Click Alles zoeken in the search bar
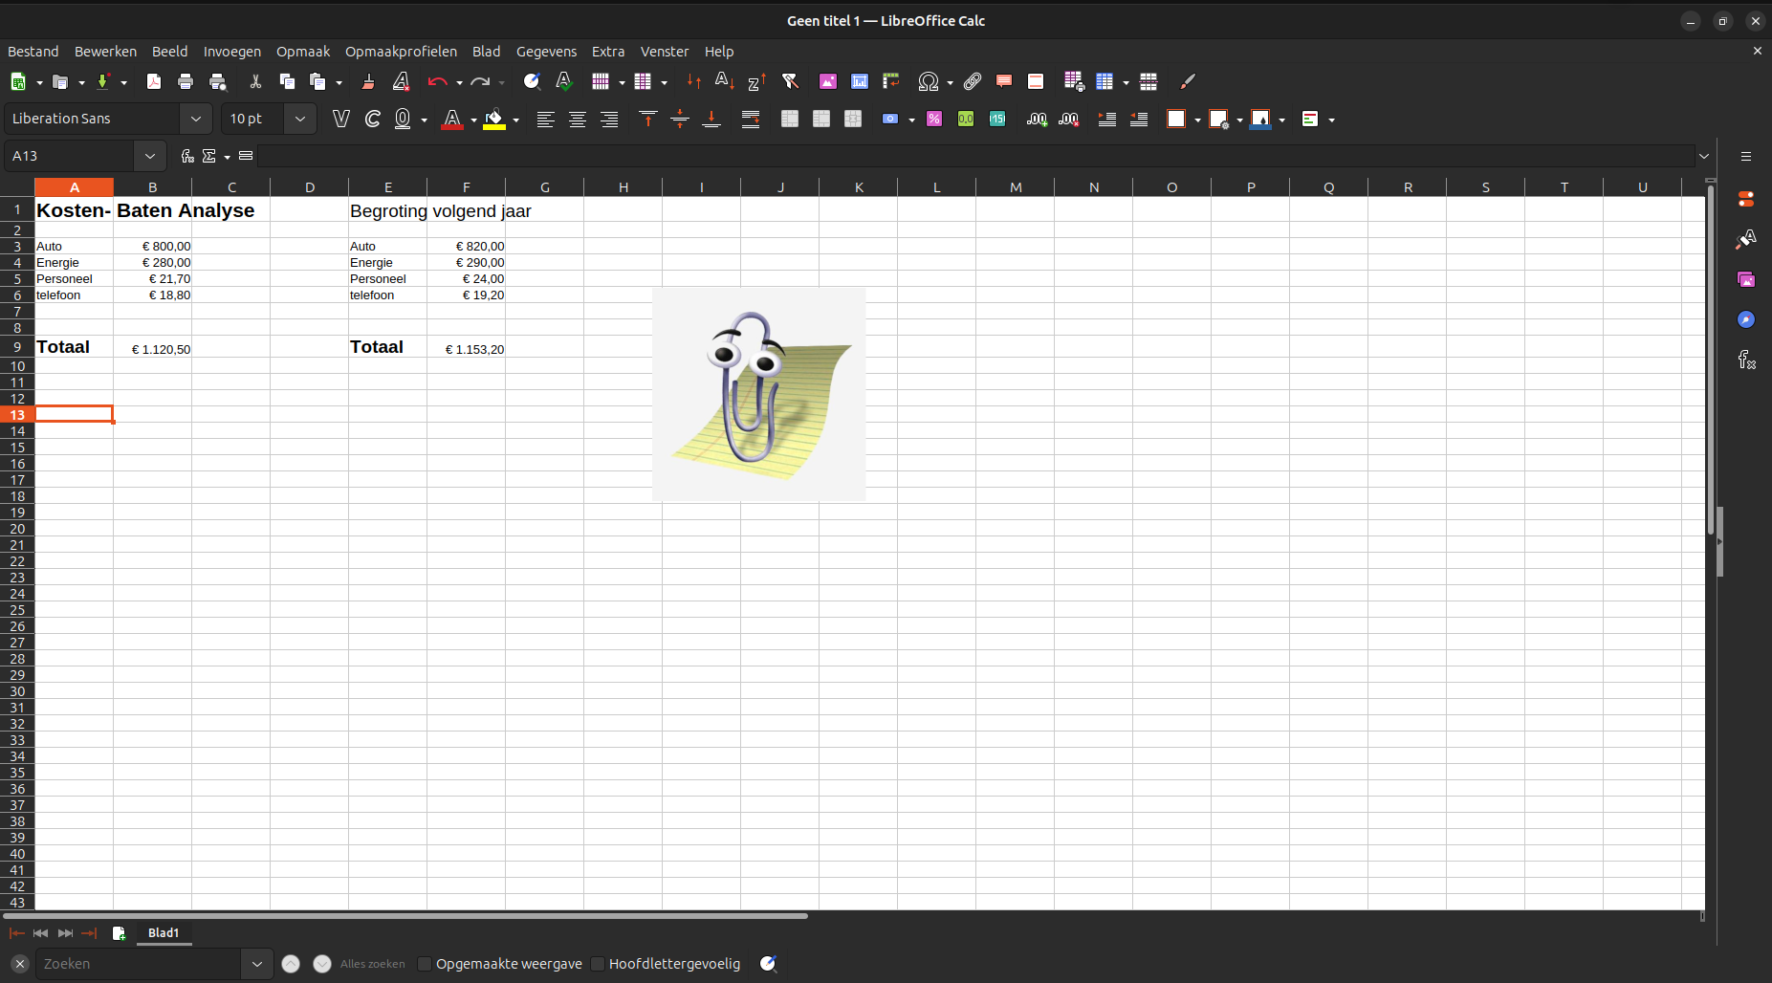Screen dimensions: 1772x983 (372, 963)
